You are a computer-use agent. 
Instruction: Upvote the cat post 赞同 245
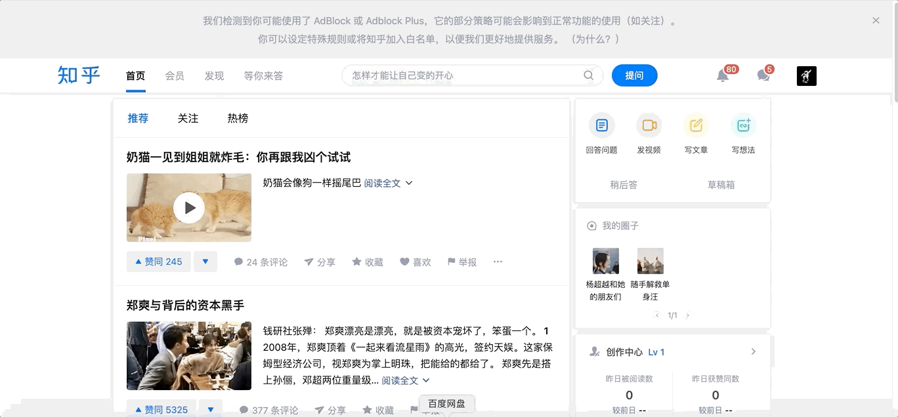point(159,262)
